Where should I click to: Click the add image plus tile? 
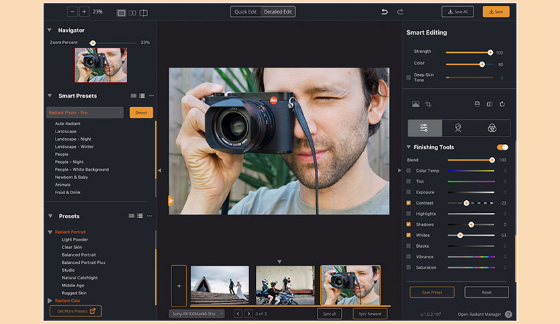click(x=179, y=286)
